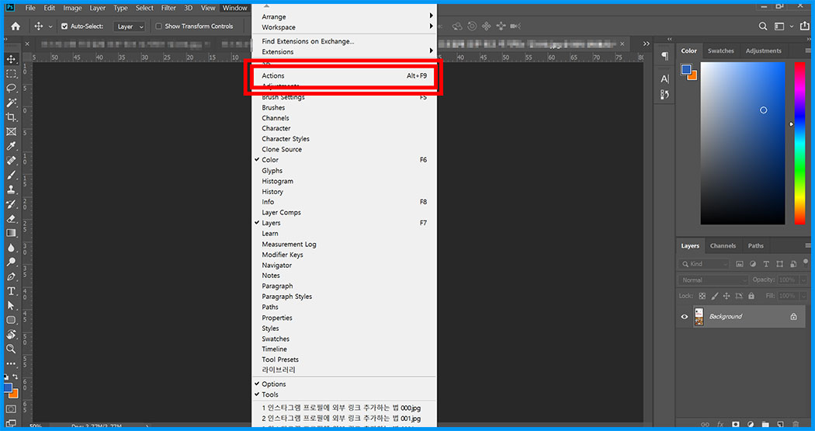Screen dimensions: 815x431
Task: Toggle Options in the Window menu
Action: (x=344, y=384)
